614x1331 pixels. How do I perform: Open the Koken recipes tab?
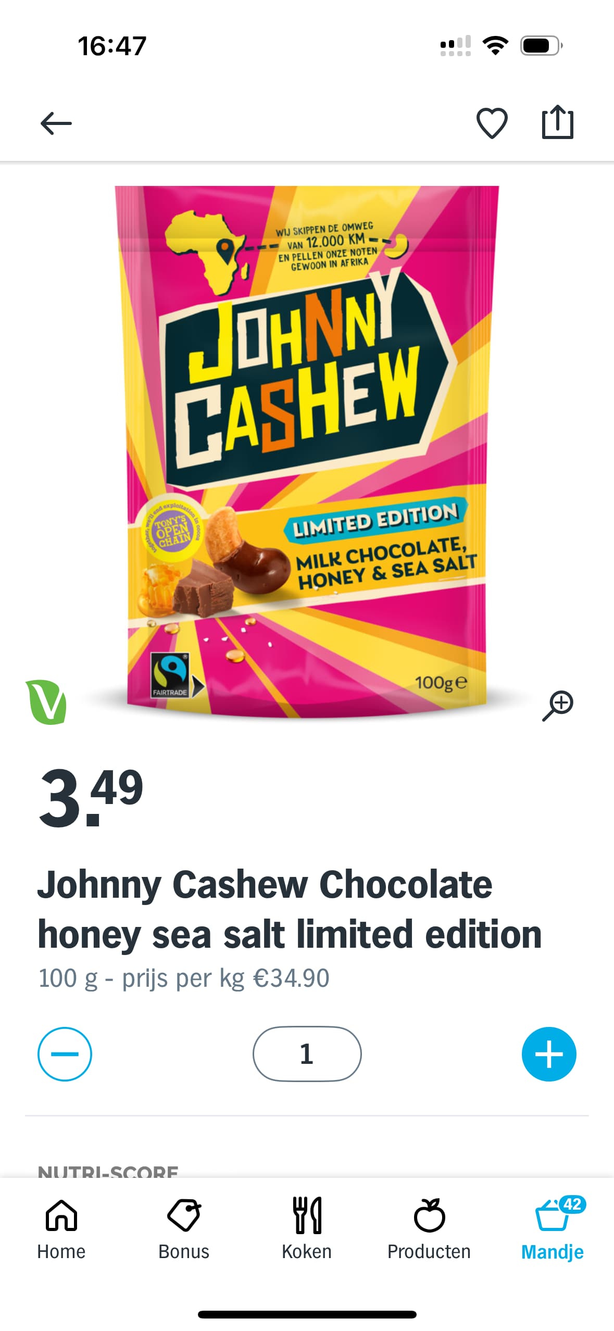[x=307, y=1229]
